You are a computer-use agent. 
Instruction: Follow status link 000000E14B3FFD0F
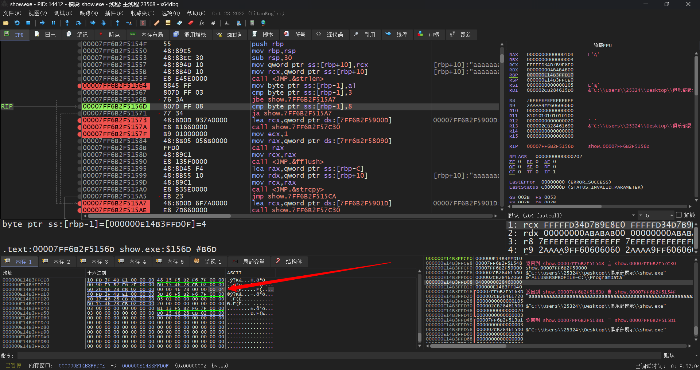[x=145, y=366]
